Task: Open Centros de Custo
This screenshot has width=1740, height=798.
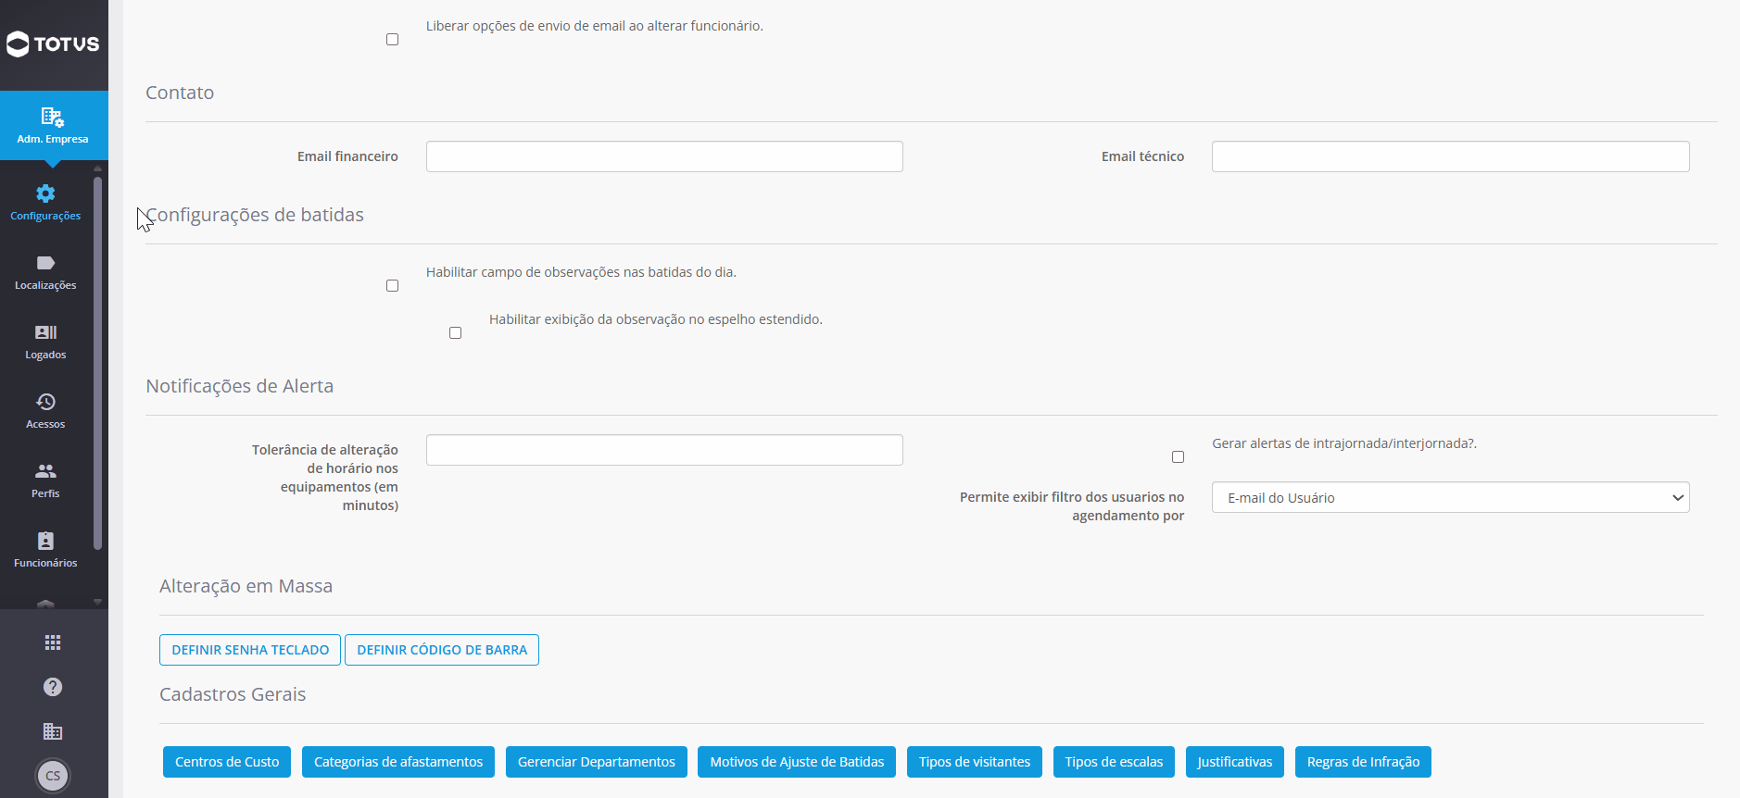Action: [x=227, y=762]
